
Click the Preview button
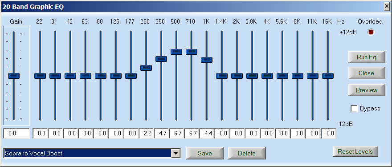[367, 90]
